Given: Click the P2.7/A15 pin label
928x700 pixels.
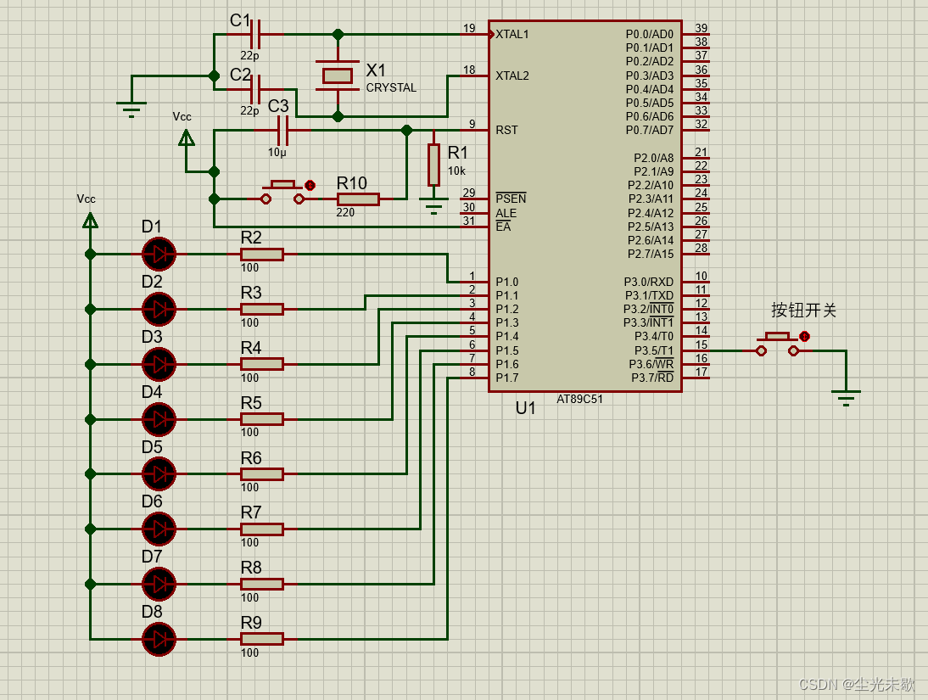Looking at the screenshot, I should pyautogui.click(x=651, y=254).
